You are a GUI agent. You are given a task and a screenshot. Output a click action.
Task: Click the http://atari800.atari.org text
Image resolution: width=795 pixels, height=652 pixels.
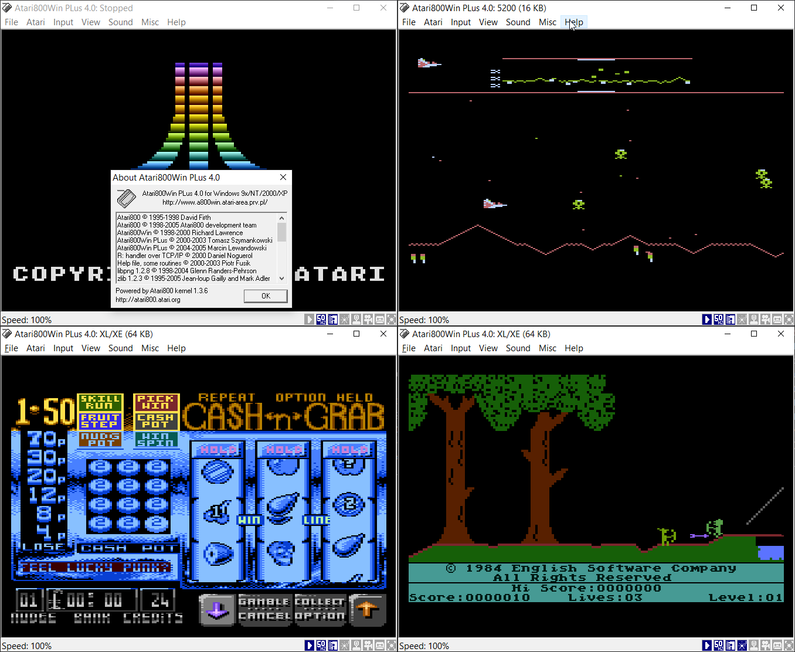coord(148,300)
